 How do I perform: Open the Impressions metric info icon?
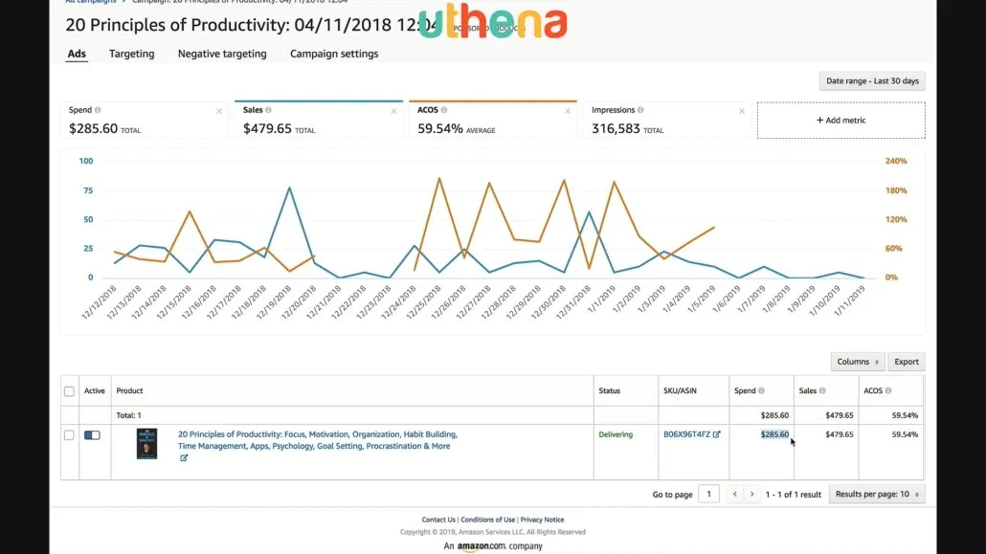(640, 110)
